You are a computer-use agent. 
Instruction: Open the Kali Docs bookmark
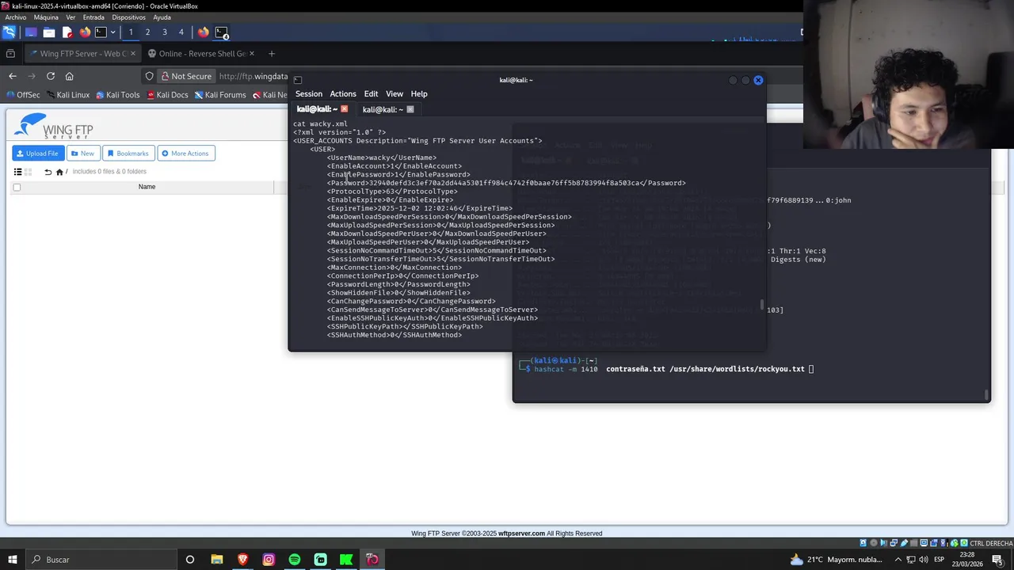coord(167,95)
